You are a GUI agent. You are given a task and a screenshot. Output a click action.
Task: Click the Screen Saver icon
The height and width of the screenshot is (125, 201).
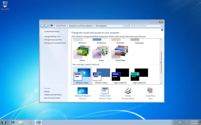point(150,91)
